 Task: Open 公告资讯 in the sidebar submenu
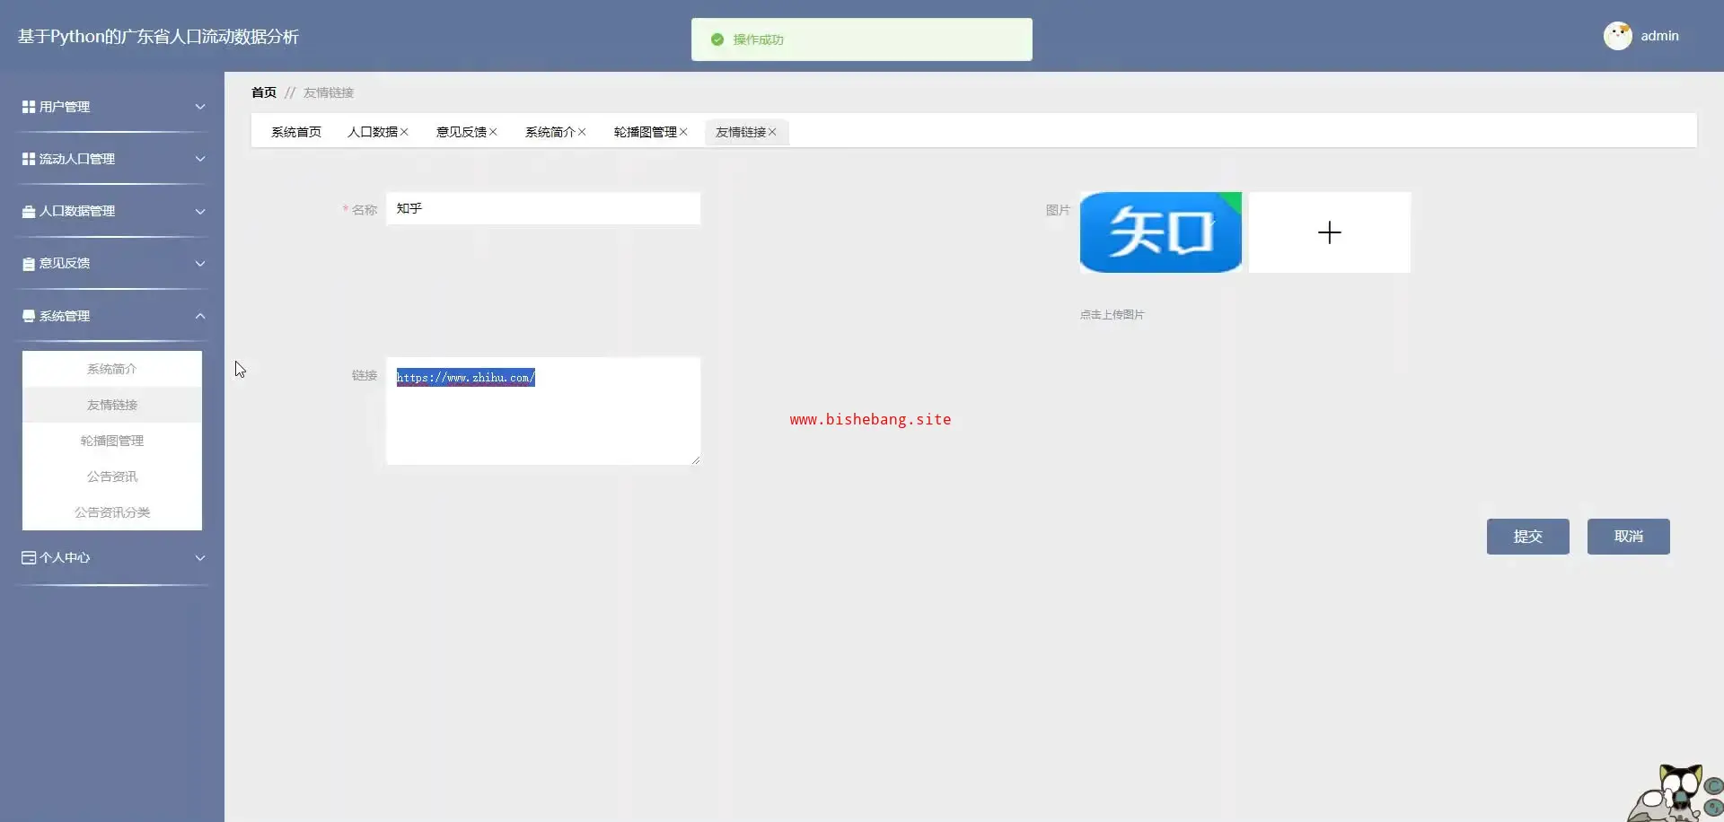point(112,477)
